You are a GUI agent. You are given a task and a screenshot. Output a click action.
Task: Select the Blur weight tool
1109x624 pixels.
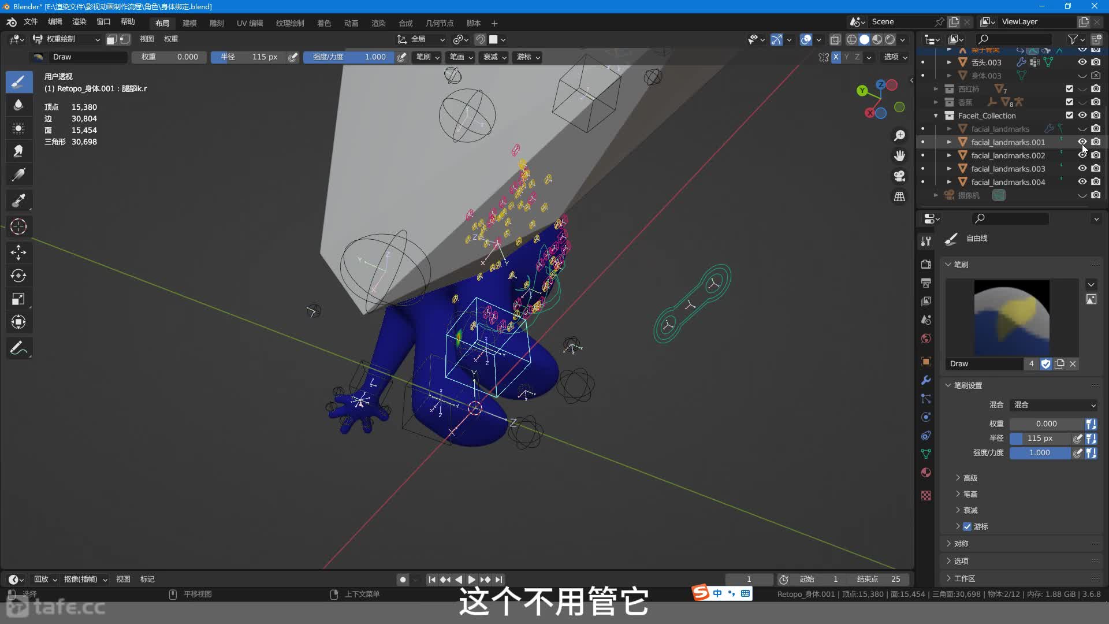(x=18, y=105)
